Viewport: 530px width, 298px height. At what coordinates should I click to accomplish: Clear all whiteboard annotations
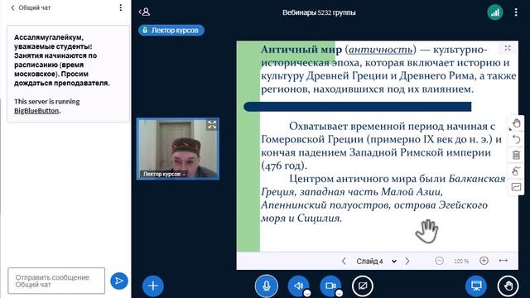click(x=516, y=155)
